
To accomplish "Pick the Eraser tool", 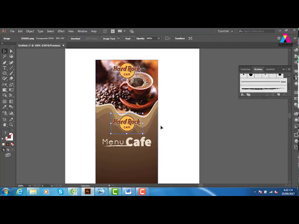I will [x=11, y=78].
